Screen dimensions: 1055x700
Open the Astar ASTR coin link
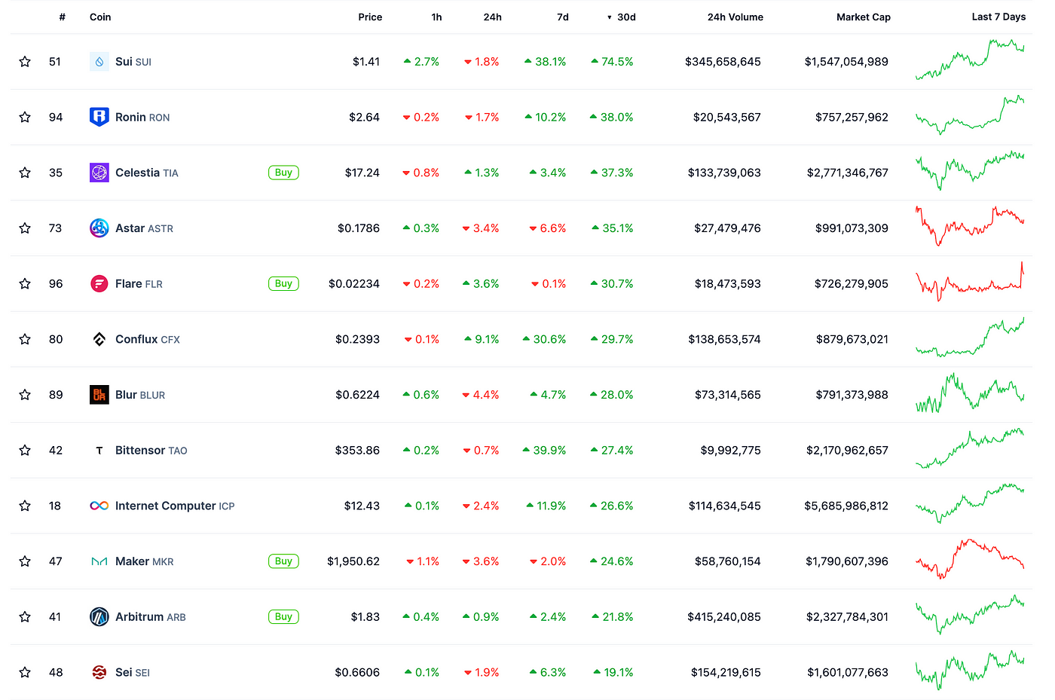144,228
